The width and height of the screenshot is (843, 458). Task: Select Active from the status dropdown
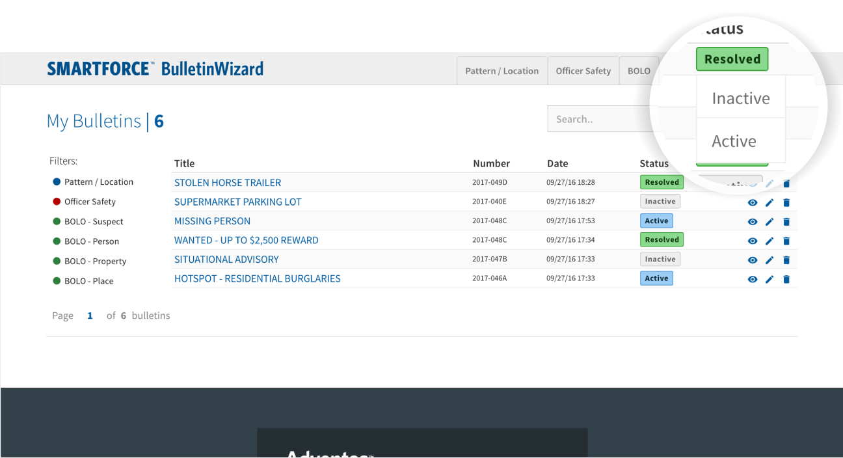coord(734,141)
